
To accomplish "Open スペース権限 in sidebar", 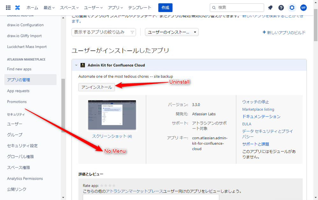I will (x=18, y=168).
